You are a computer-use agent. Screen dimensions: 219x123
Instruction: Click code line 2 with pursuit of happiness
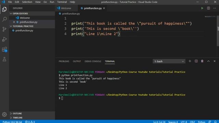click(x=131, y=24)
